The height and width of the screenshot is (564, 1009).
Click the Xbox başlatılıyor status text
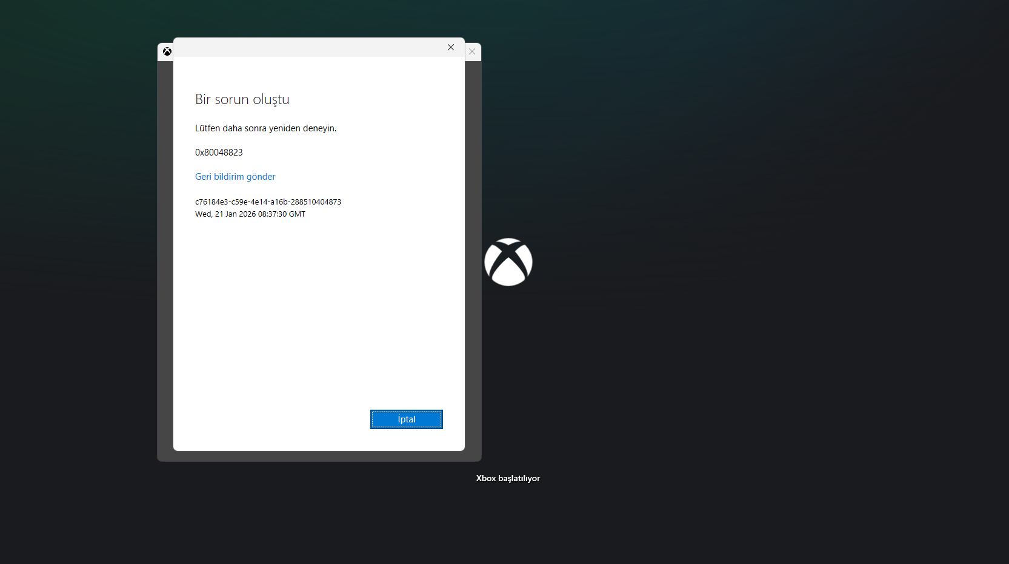tap(508, 478)
